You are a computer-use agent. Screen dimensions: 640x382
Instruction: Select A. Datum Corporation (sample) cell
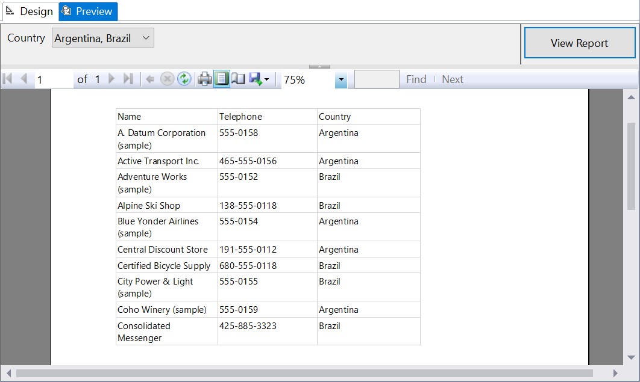tap(166, 139)
